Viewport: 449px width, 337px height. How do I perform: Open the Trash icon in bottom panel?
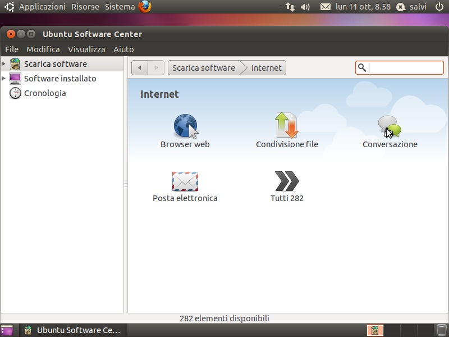(441, 330)
